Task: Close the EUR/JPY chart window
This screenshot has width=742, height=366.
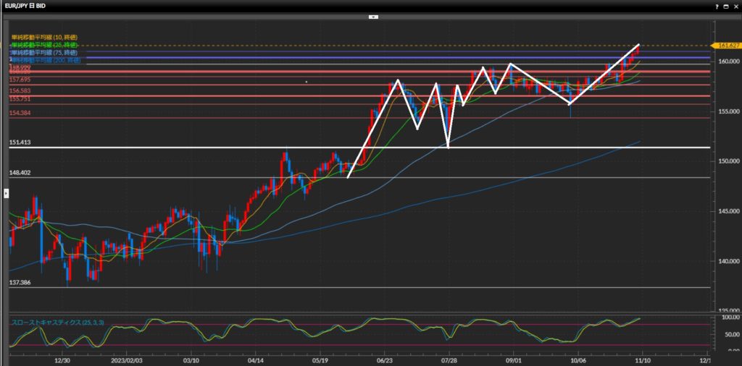Action: pos(735,6)
